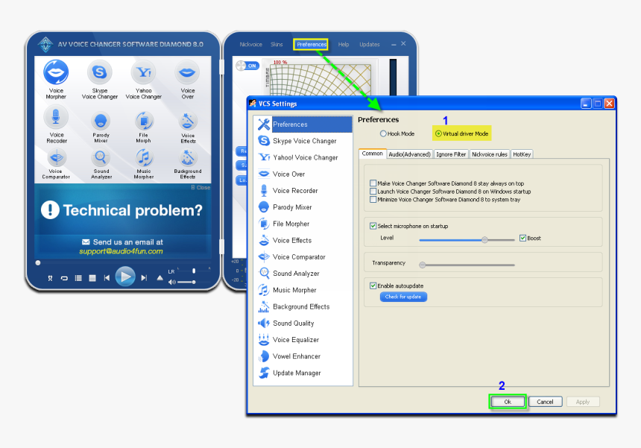Select File Morpher in settings sidebar
641x448 pixels.
point(303,224)
